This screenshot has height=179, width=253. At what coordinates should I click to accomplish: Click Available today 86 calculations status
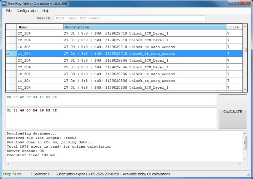coord(147,174)
